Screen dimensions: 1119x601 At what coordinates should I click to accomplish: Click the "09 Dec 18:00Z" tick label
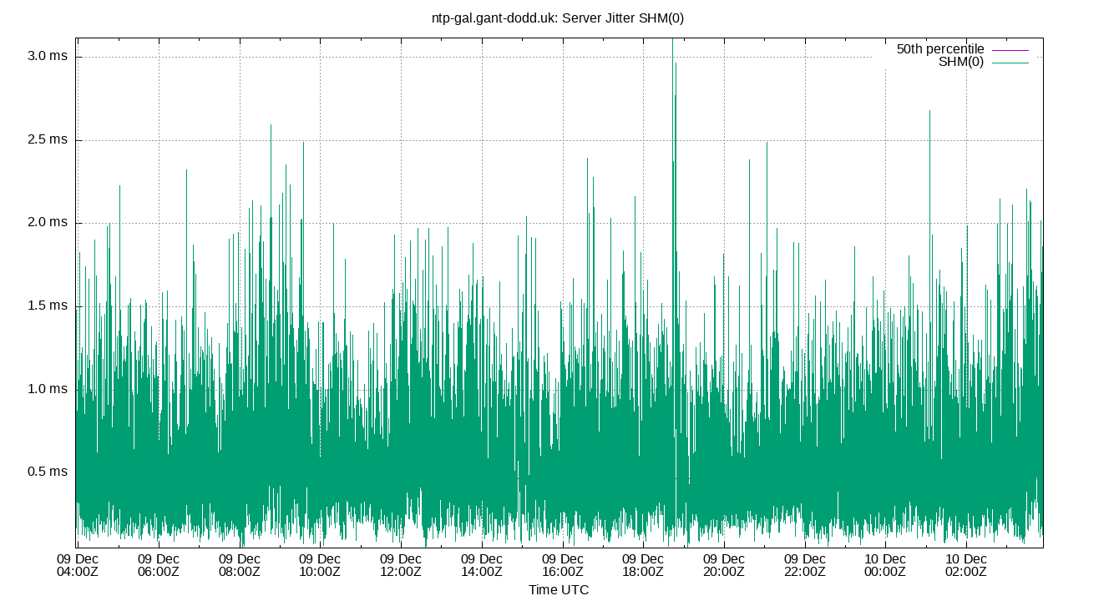[x=641, y=563]
